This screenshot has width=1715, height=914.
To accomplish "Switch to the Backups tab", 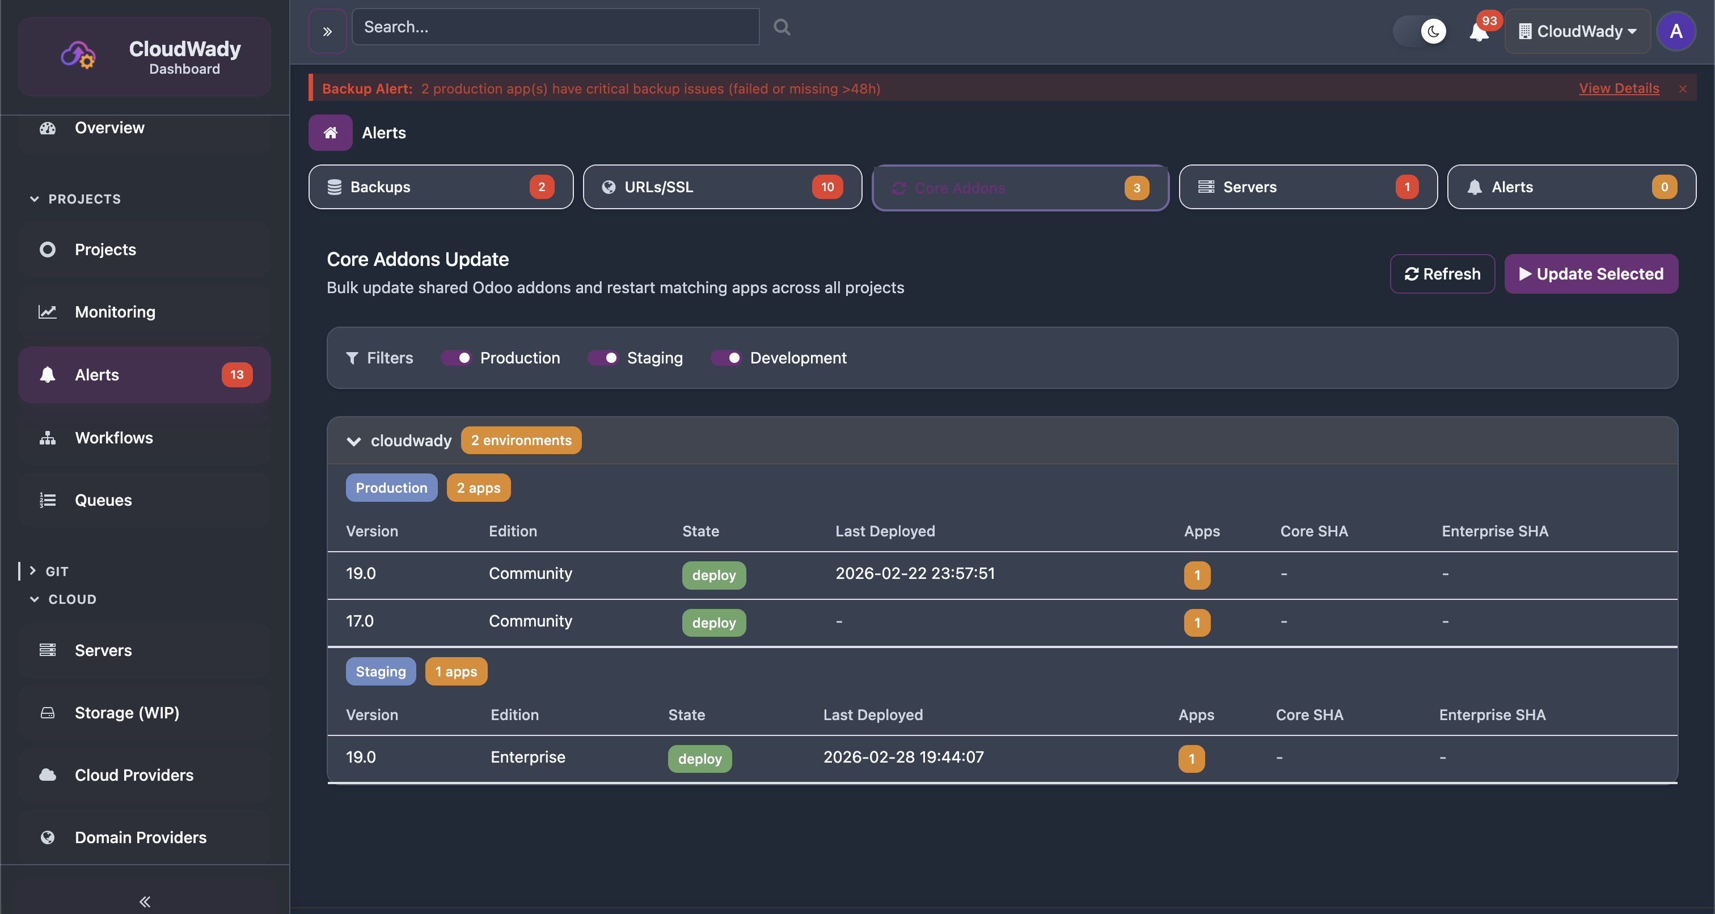I will 440,187.
